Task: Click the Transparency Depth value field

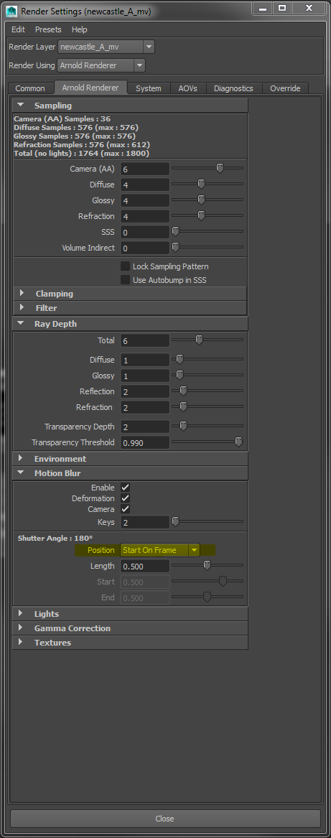Action: pos(145,427)
